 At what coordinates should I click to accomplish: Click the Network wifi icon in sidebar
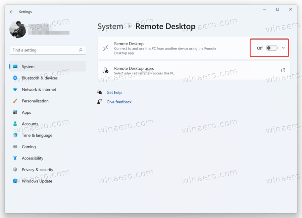(x=15, y=89)
